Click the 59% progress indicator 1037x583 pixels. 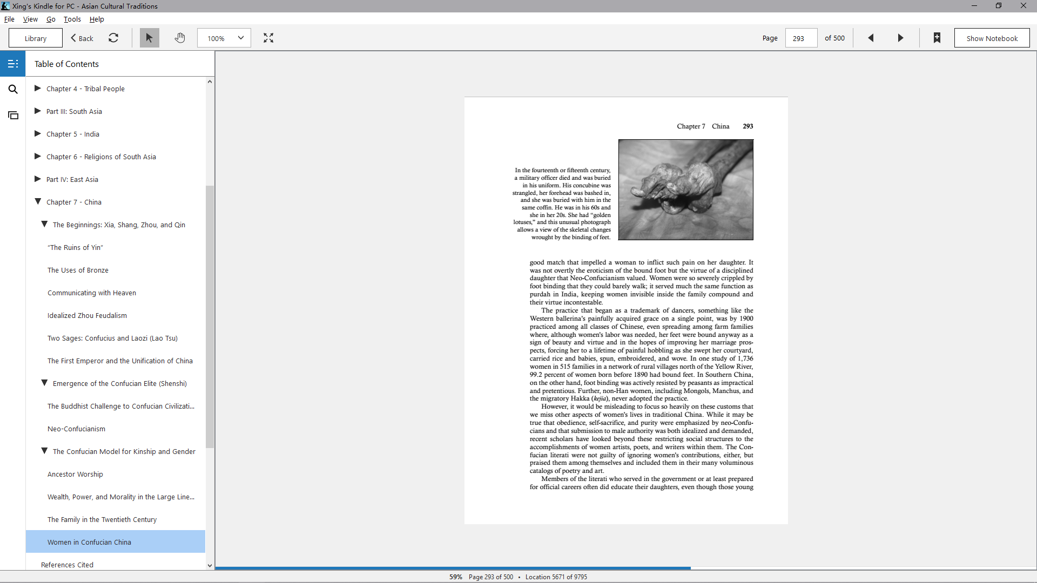(x=456, y=577)
